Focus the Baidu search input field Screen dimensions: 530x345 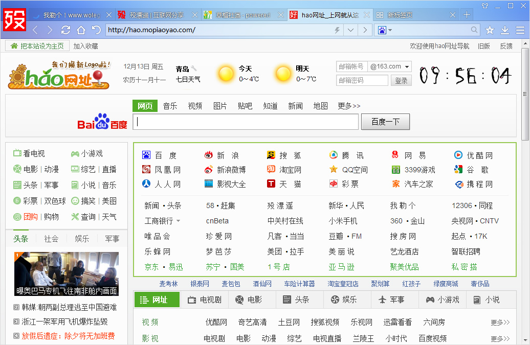tap(246, 122)
